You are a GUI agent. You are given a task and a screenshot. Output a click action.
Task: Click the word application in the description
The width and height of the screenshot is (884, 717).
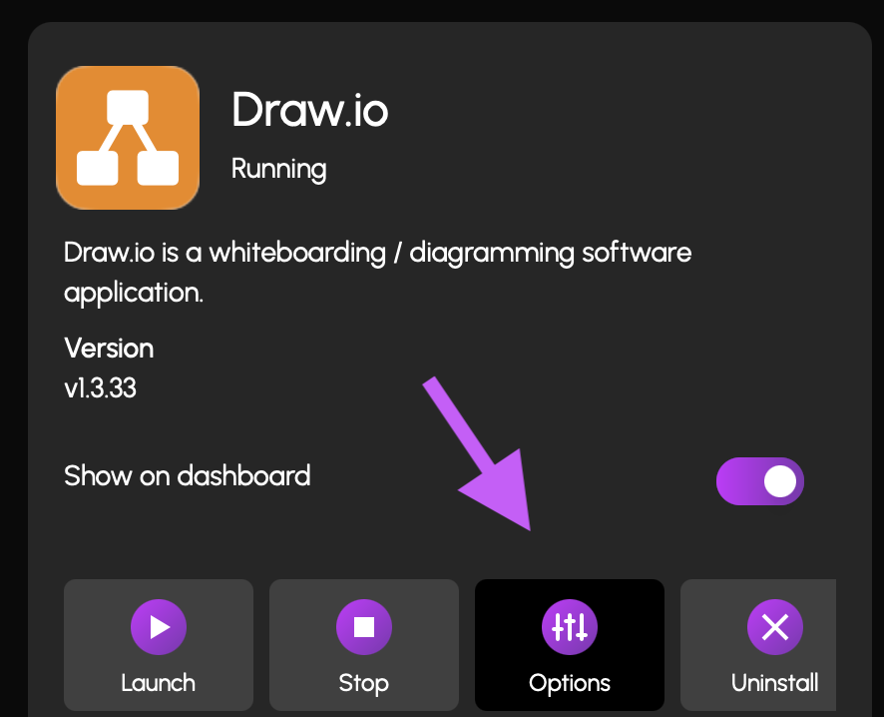134,293
